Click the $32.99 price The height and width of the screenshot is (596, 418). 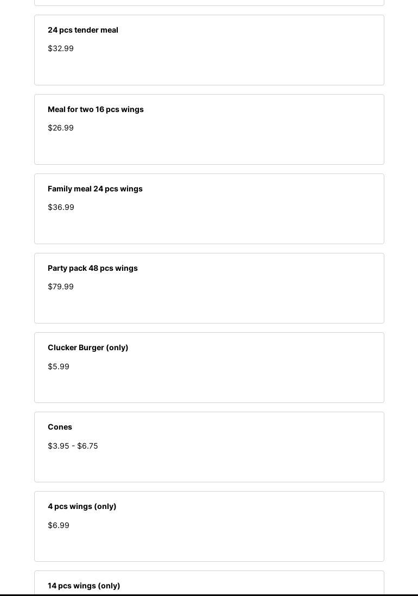click(x=61, y=48)
